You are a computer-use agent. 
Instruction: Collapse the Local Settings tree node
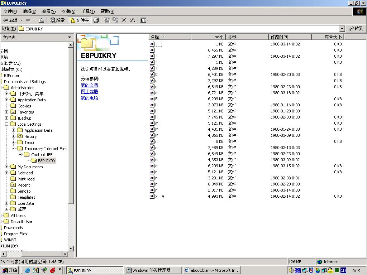(7, 124)
